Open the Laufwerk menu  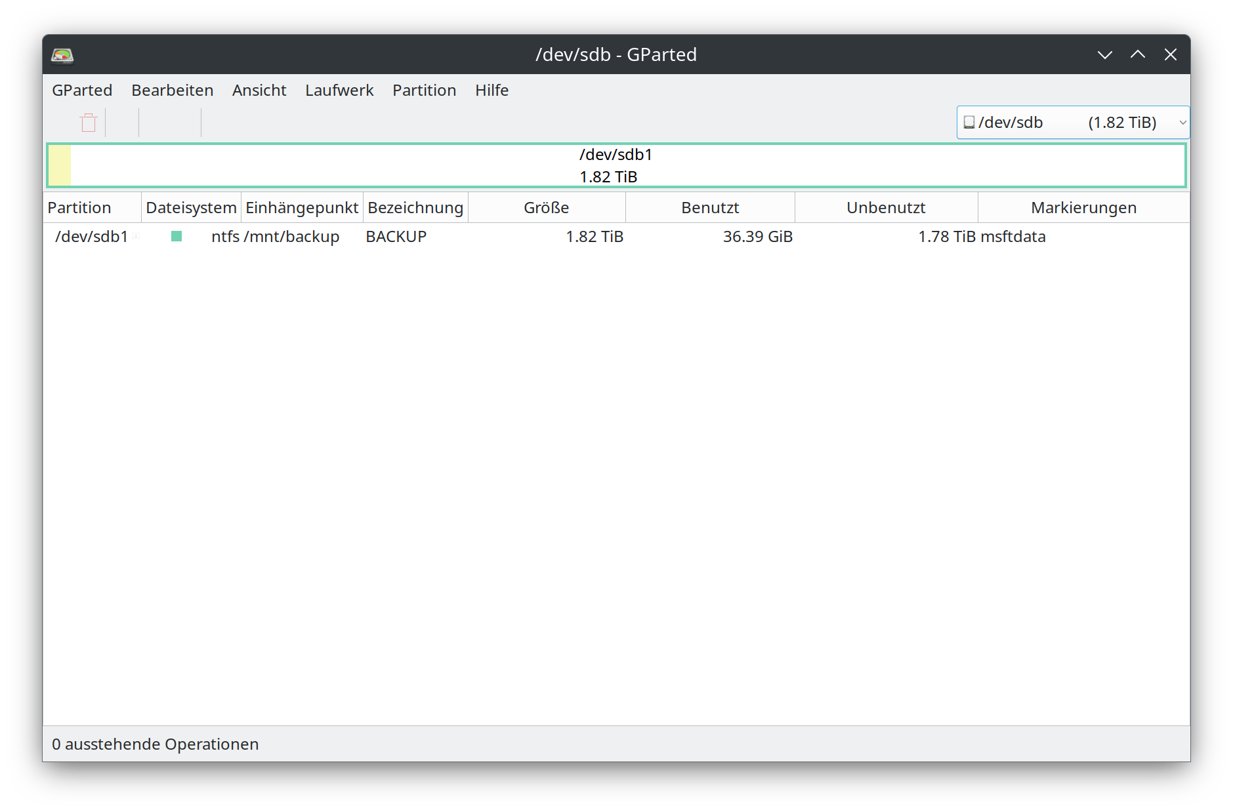point(339,91)
